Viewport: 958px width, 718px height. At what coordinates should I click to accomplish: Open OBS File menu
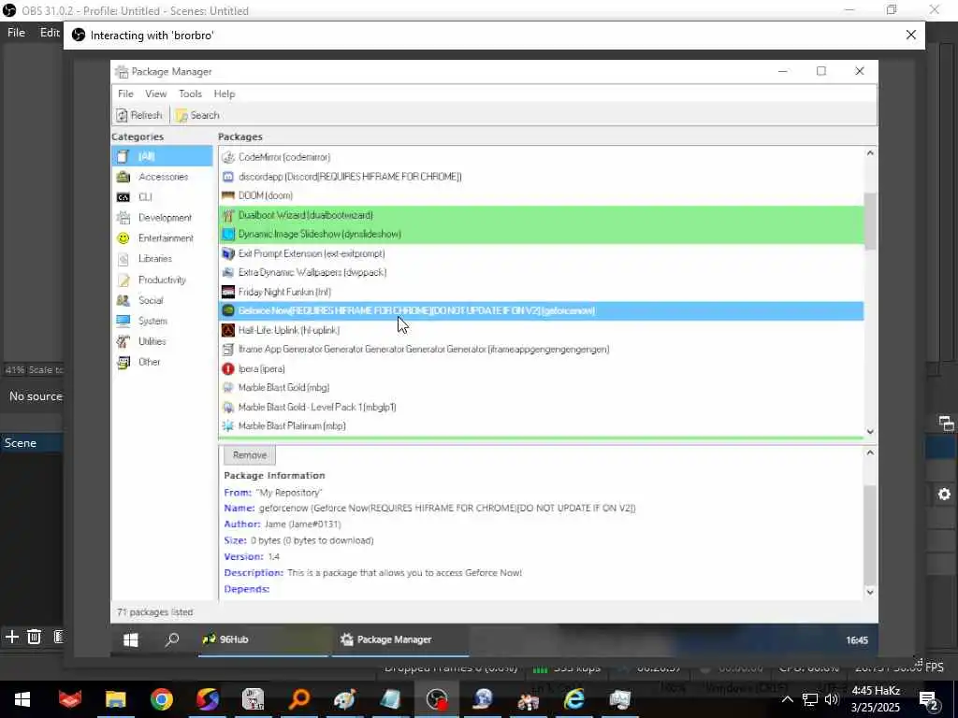coord(16,33)
